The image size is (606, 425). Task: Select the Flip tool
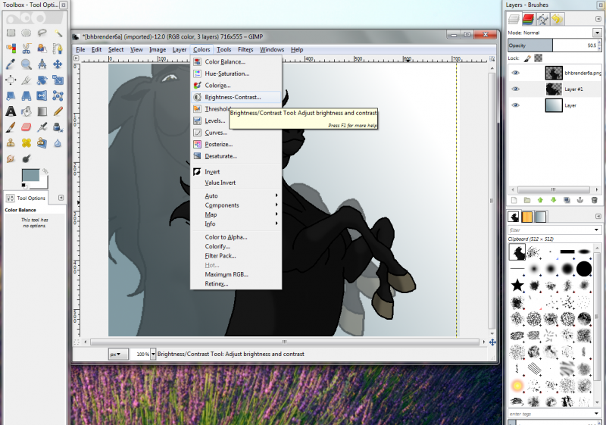(x=42, y=95)
